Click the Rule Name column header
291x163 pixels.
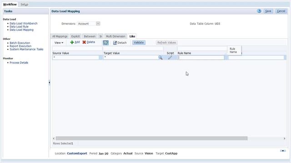pyautogui.click(x=184, y=53)
